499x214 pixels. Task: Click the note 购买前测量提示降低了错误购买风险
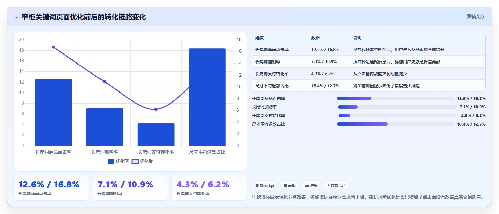[386, 86]
